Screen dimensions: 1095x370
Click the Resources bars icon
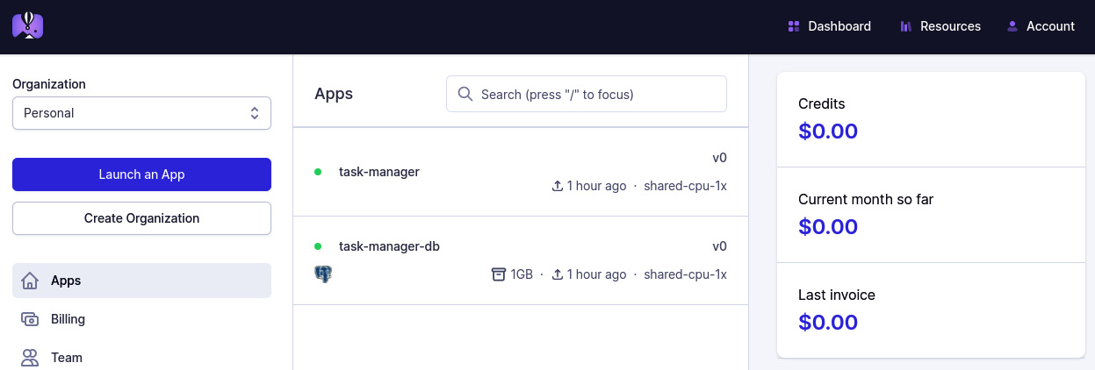[905, 26]
